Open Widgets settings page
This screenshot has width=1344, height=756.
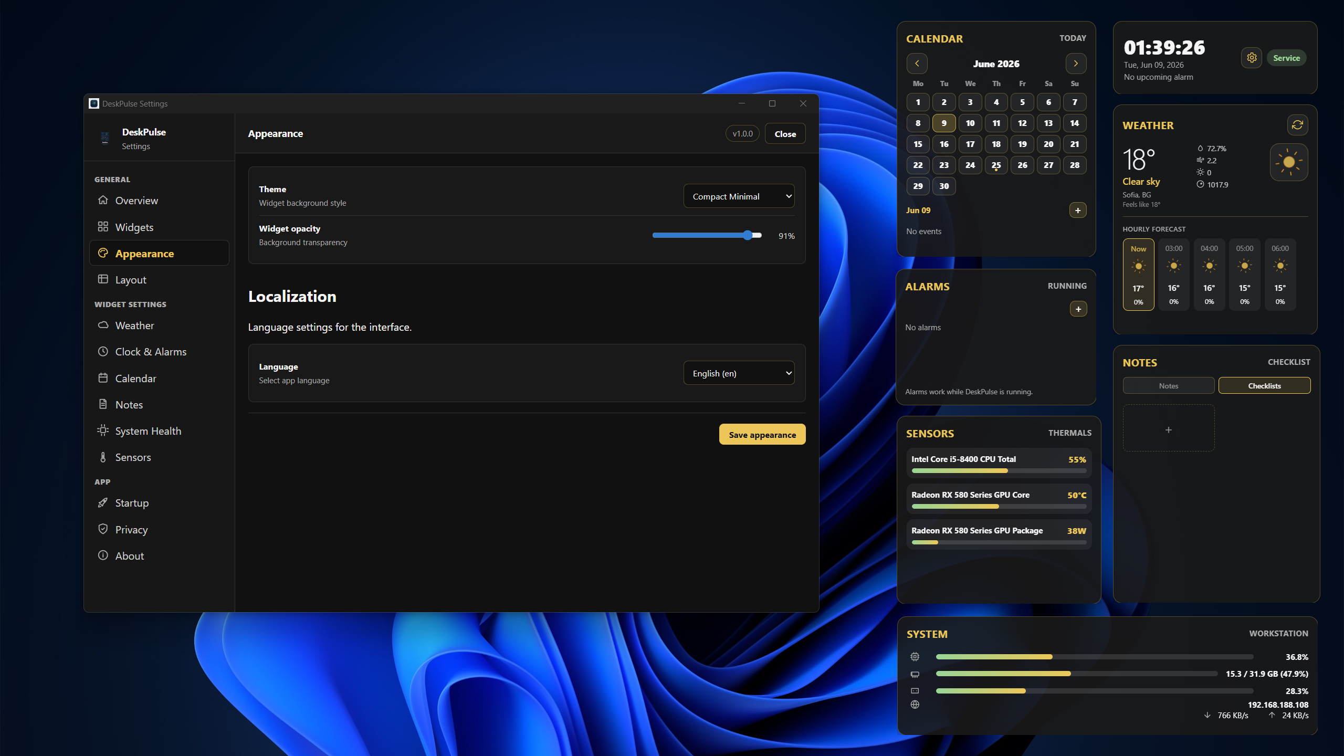click(159, 227)
